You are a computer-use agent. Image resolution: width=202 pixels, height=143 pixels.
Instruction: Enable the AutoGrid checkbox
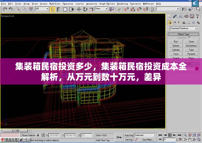(x=190, y=38)
